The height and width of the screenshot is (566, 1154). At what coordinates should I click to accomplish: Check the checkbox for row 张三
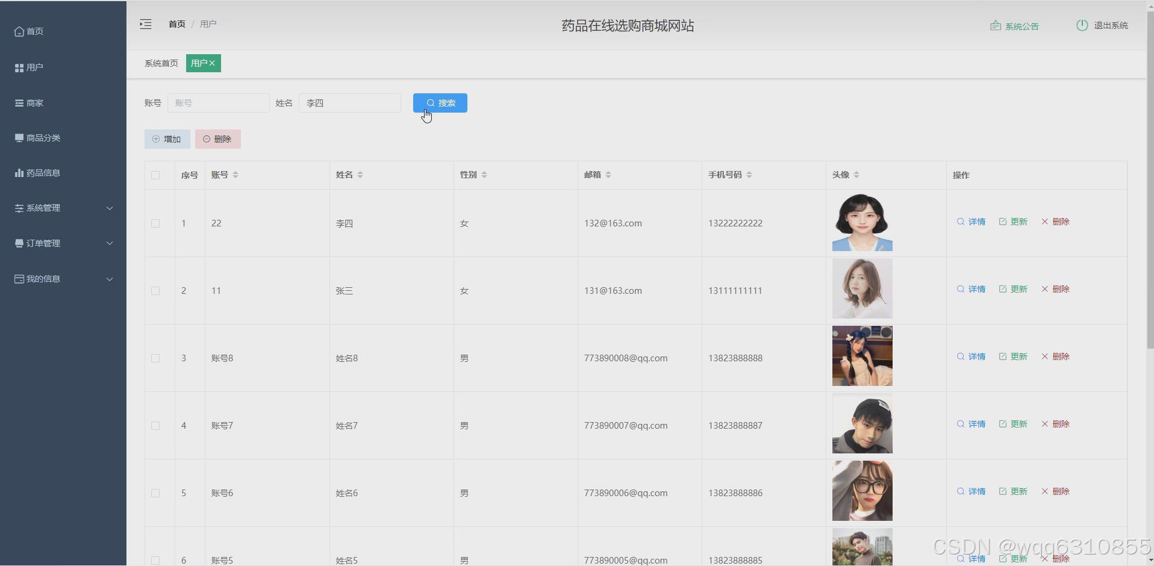click(155, 291)
